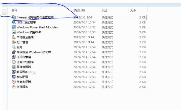Click the 2 KB size of 计算机管理
The image size is (181, 110).
coord(142,57)
